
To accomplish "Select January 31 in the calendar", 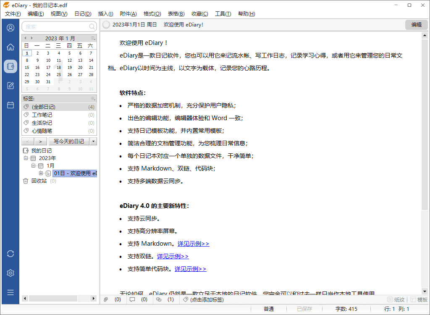I will 48,81.
